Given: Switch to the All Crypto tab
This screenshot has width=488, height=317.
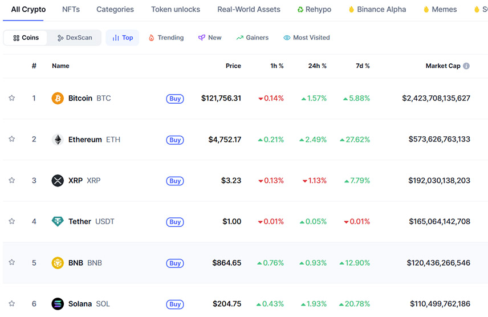Looking at the screenshot, I should pyautogui.click(x=29, y=9).
